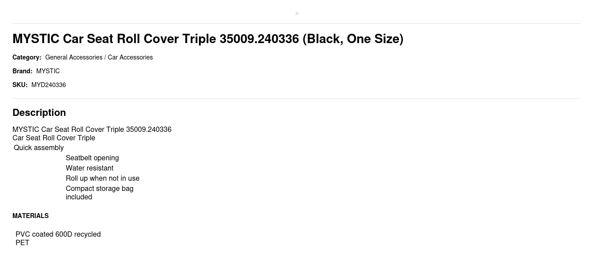Click the Car Seat Roll Cover Triple line
This screenshot has height=270, width=590.
[54, 138]
